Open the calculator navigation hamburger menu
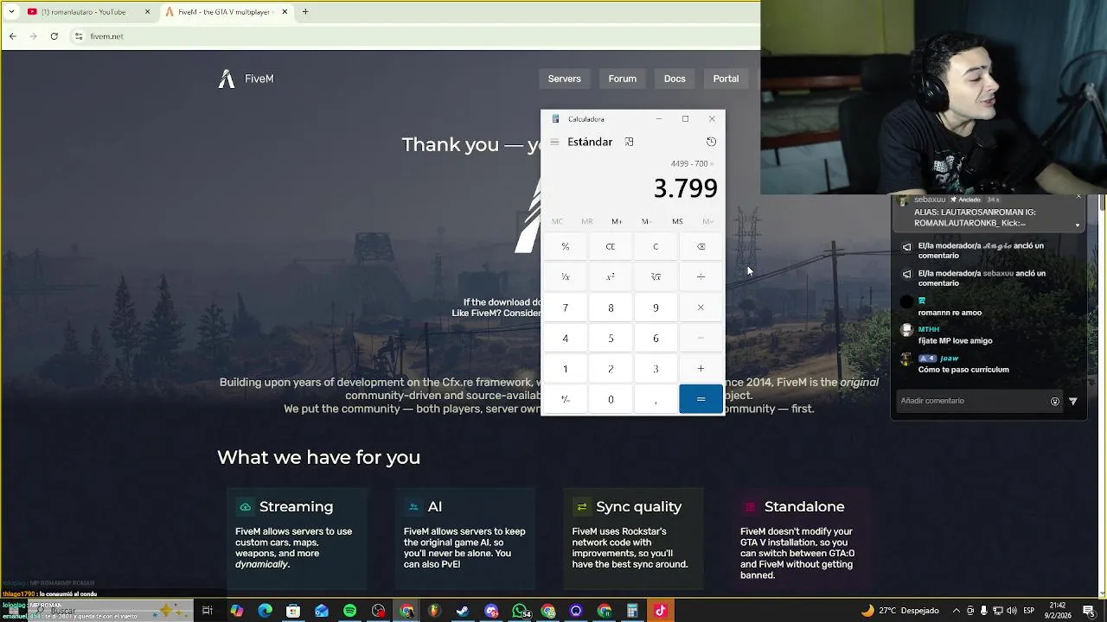The height and width of the screenshot is (622, 1107). pyautogui.click(x=554, y=142)
